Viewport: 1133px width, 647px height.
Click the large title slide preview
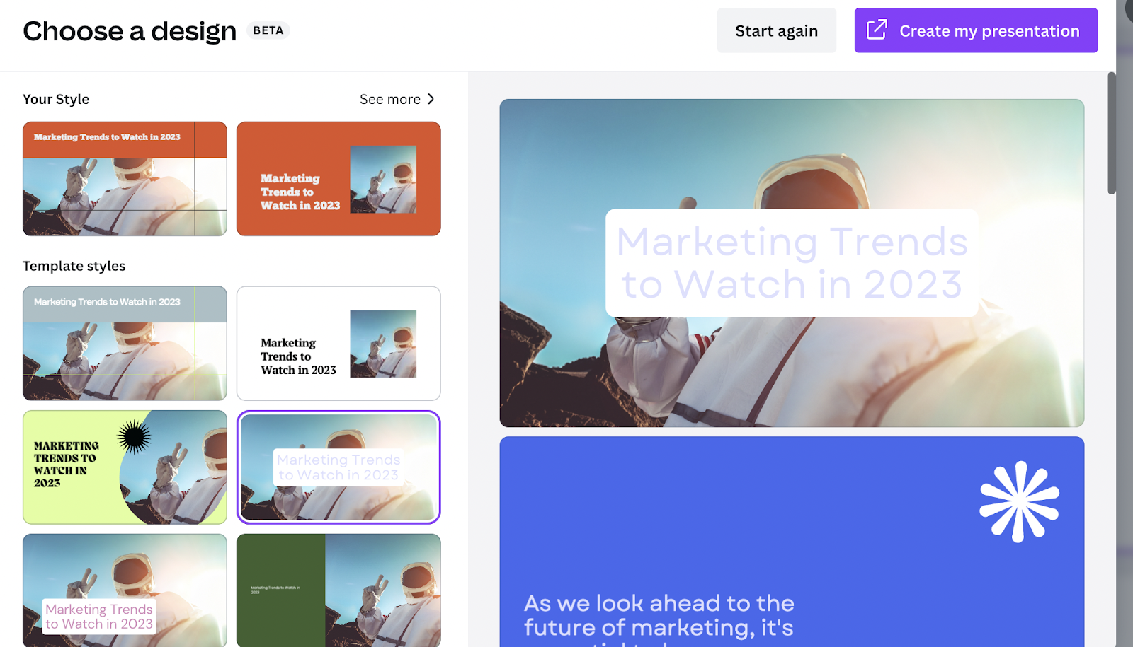point(792,263)
